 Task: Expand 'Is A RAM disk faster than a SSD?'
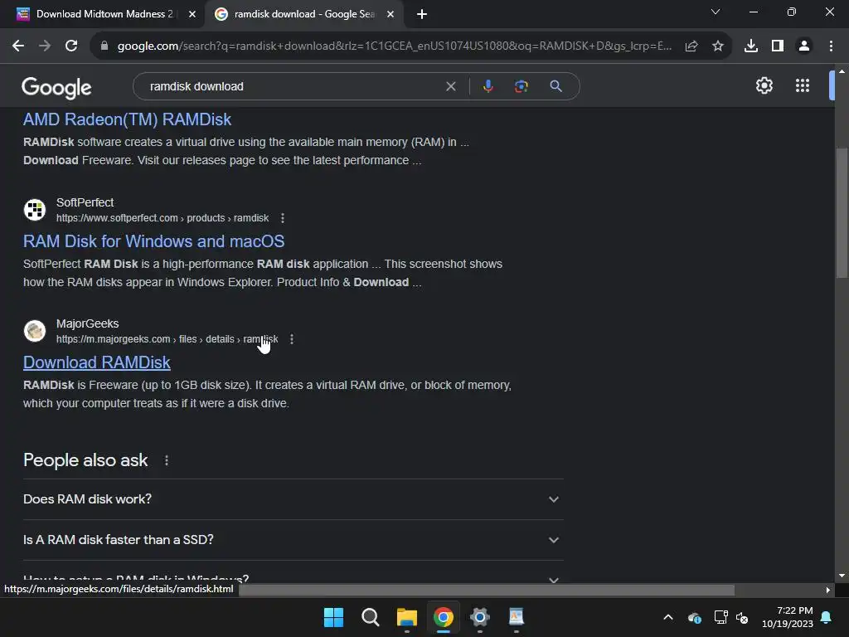(294, 540)
